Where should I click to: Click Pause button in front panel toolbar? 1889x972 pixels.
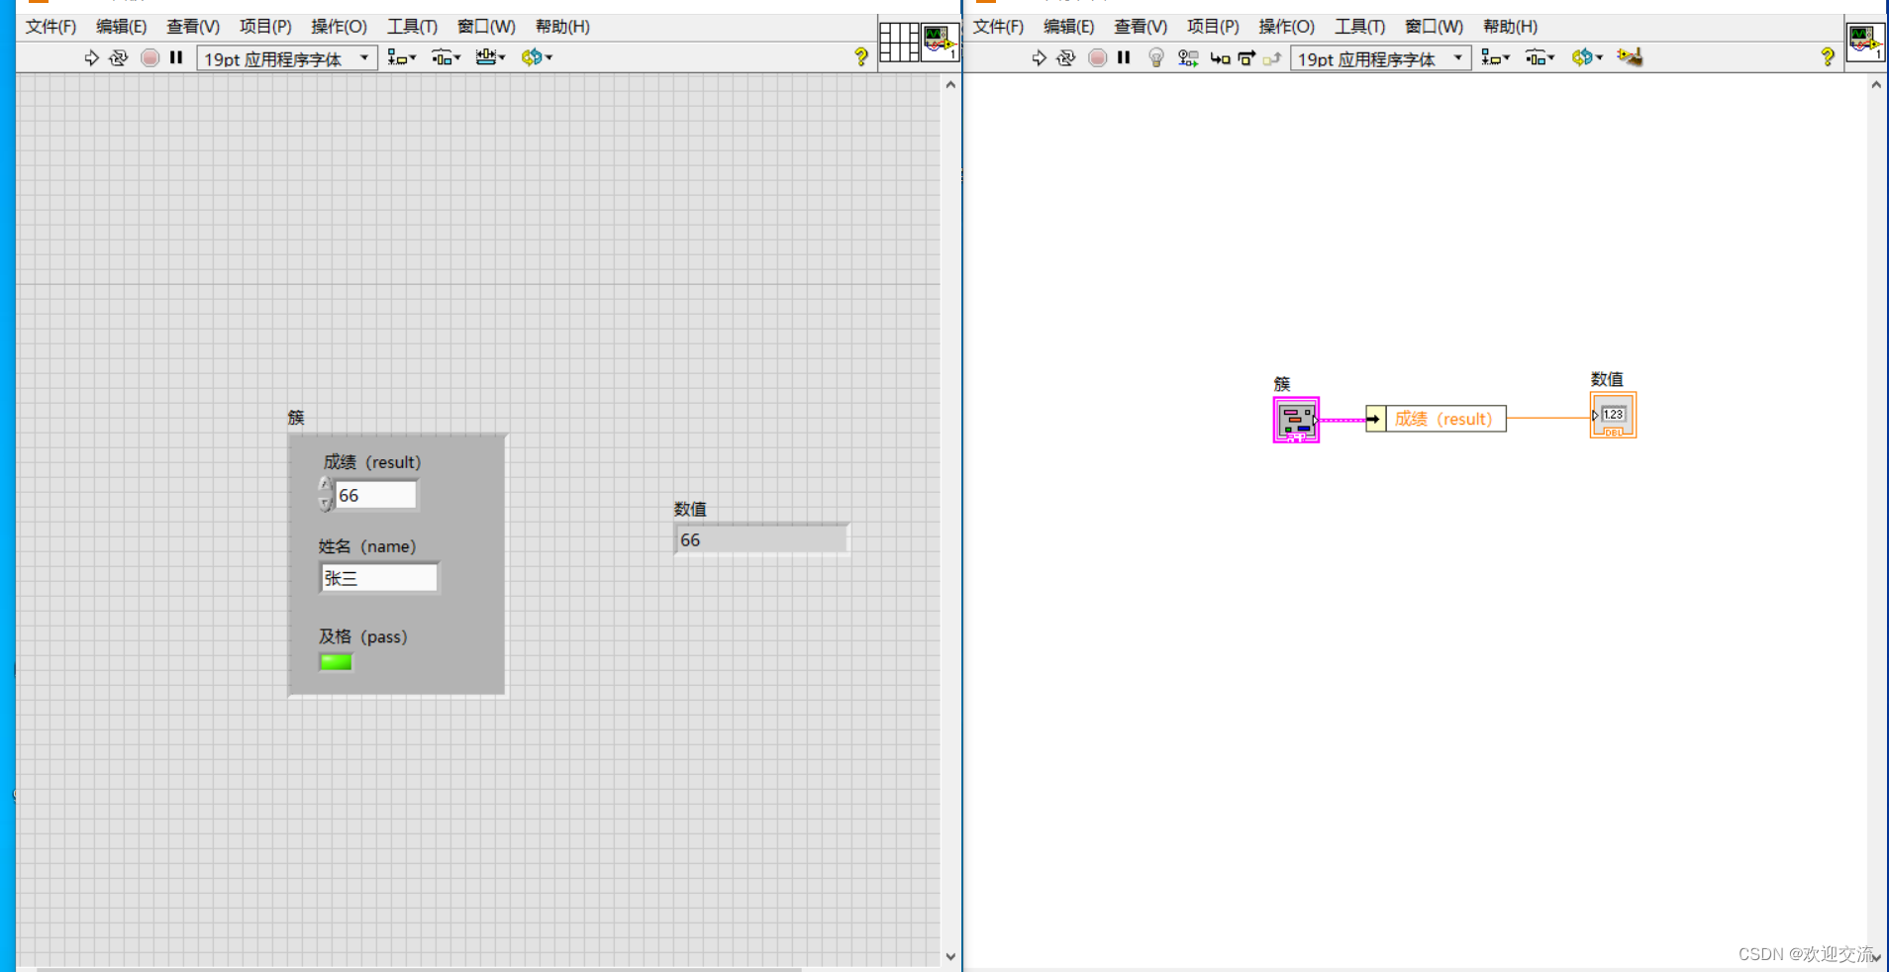tap(176, 57)
